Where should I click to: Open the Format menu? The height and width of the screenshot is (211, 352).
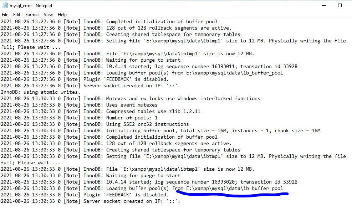(32, 15)
